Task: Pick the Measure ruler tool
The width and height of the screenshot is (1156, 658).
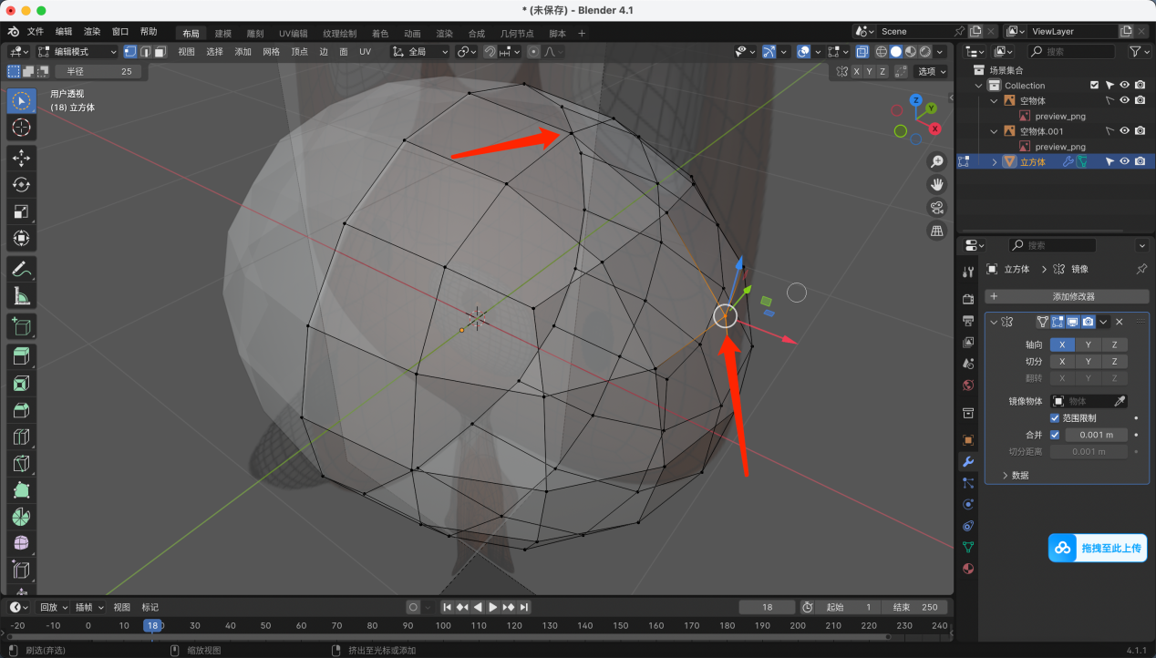Action: 21,295
